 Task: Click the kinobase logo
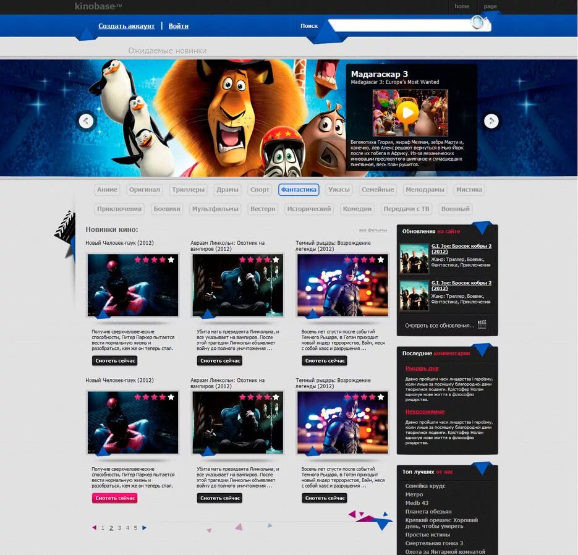[x=98, y=6]
